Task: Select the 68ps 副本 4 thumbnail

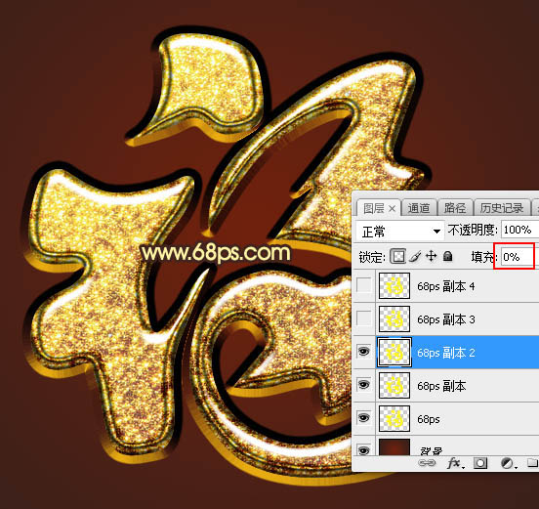Action: [x=394, y=285]
